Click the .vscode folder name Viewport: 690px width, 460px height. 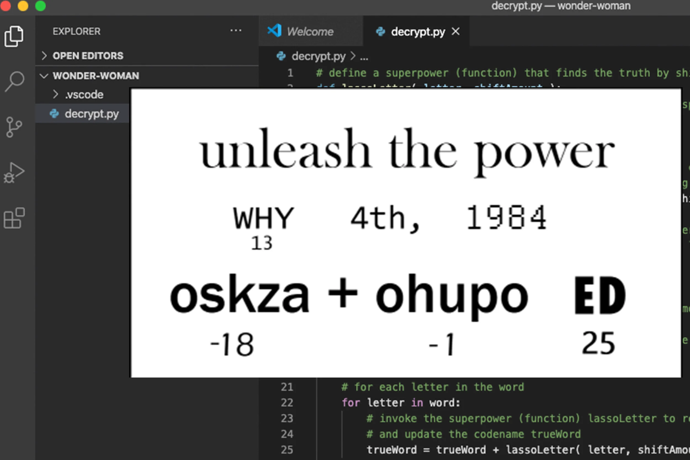pos(84,94)
